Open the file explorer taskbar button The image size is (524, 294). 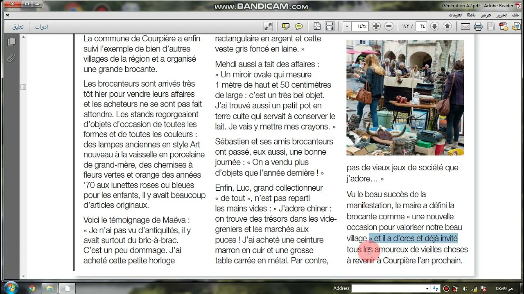tap(50, 288)
